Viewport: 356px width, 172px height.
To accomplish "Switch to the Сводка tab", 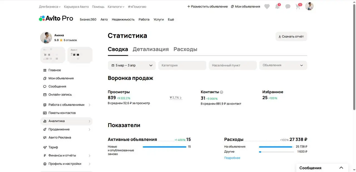I will [118, 49].
